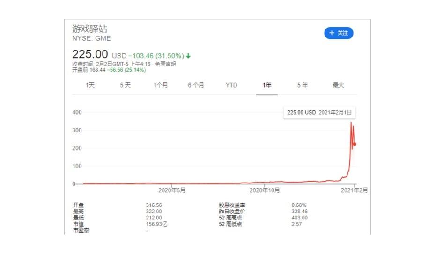This screenshot has width=436, height=256.
Task: Click the 游戏驿站 company title
Action: coord(89,29)
